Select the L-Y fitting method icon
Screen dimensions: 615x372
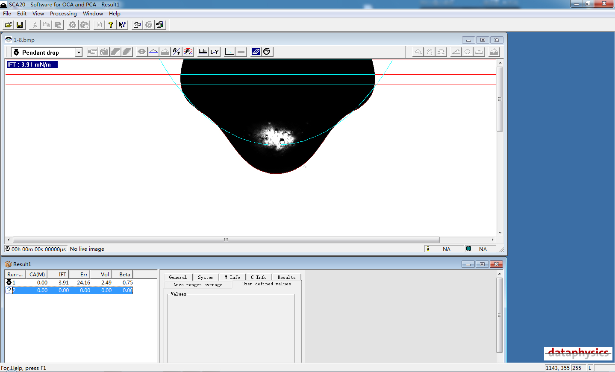coord(215,52)
